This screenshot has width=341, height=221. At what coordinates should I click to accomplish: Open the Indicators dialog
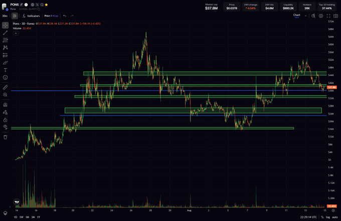(x=31, y=16)
